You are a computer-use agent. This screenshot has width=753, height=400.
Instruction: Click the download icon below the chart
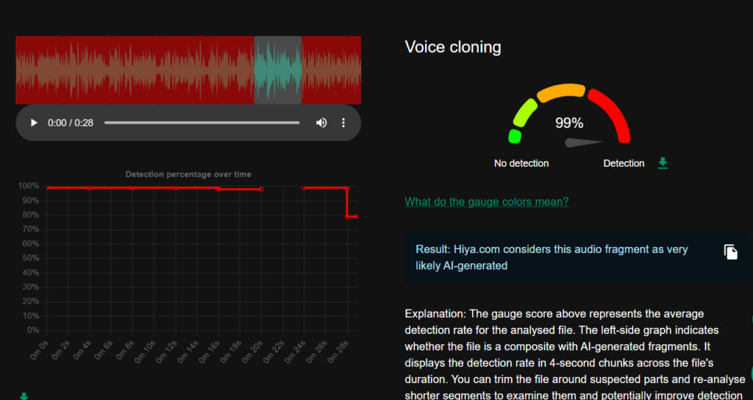[24, 396]
